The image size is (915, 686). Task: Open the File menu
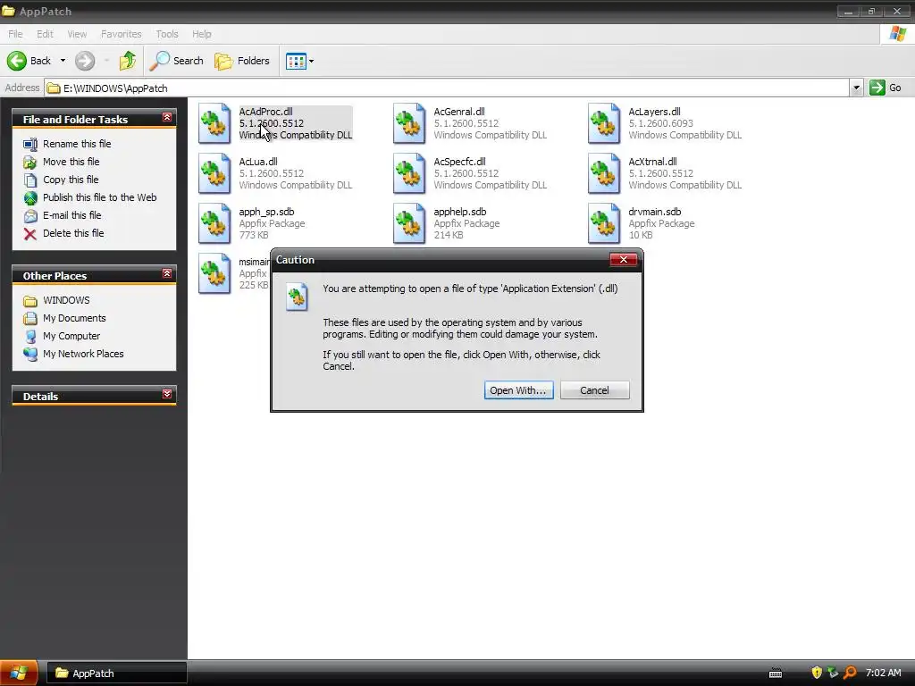(x=15, y=34)
